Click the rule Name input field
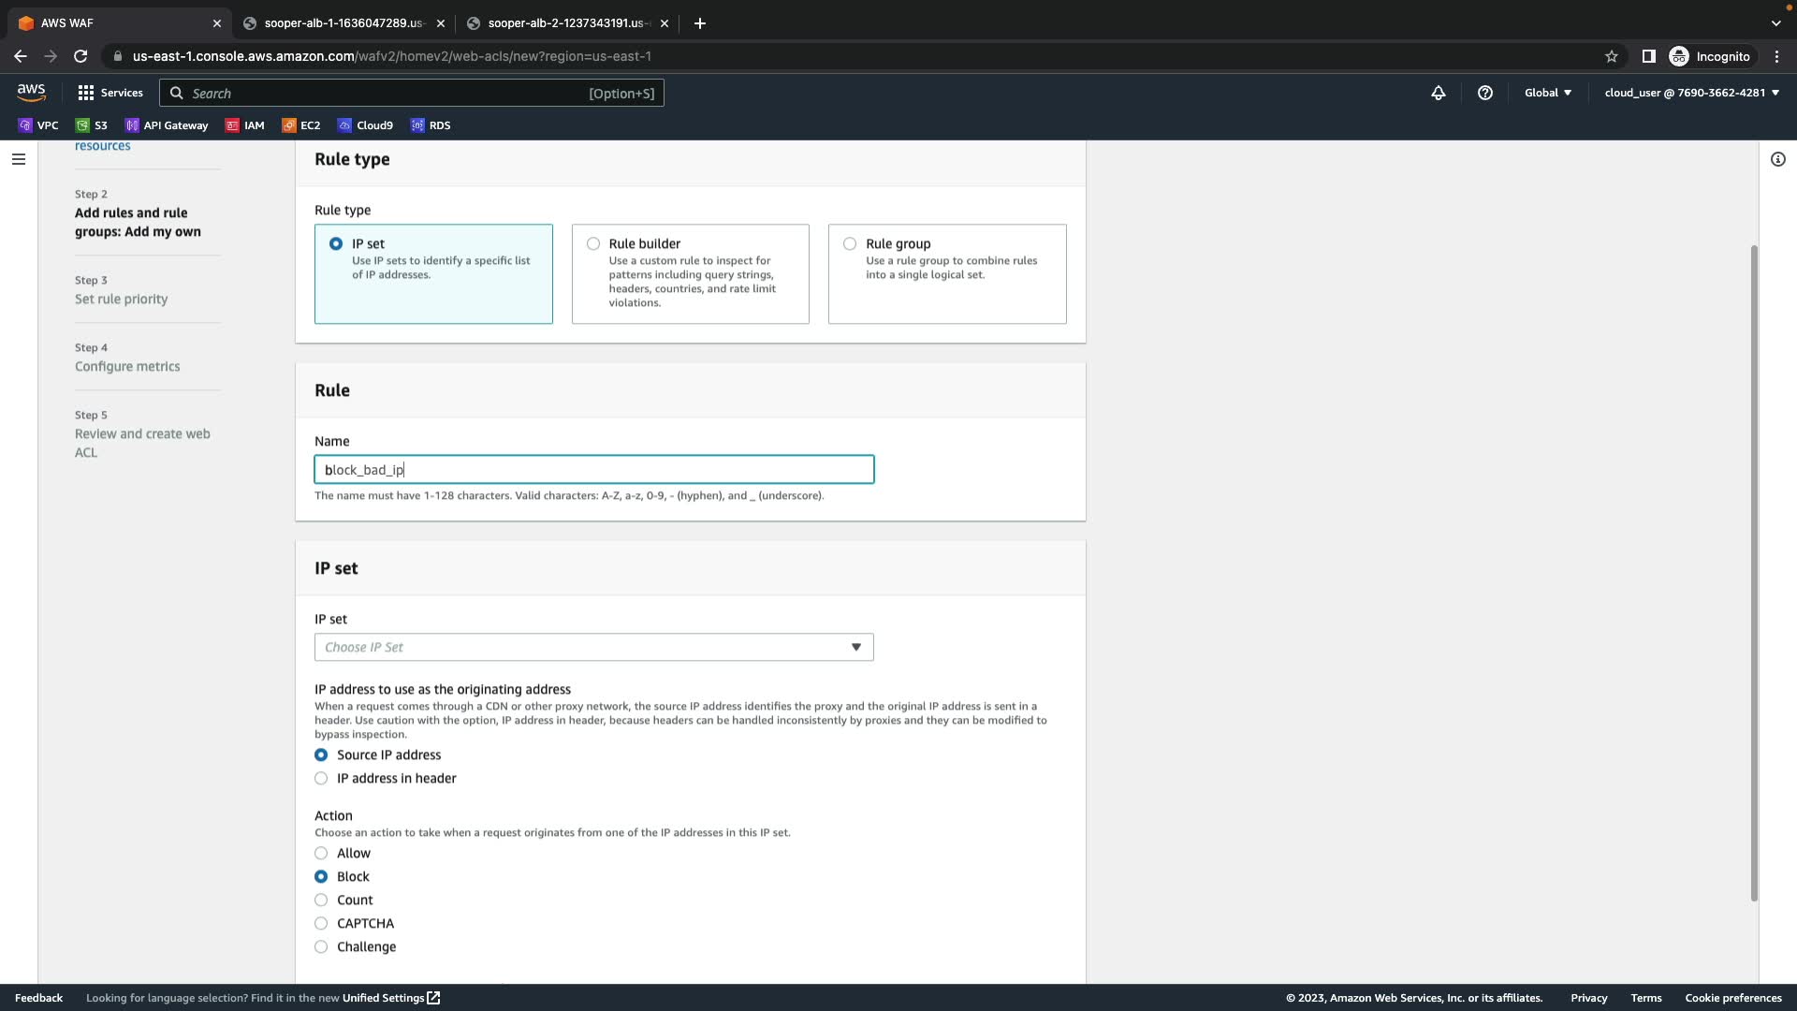 point(593,470)
